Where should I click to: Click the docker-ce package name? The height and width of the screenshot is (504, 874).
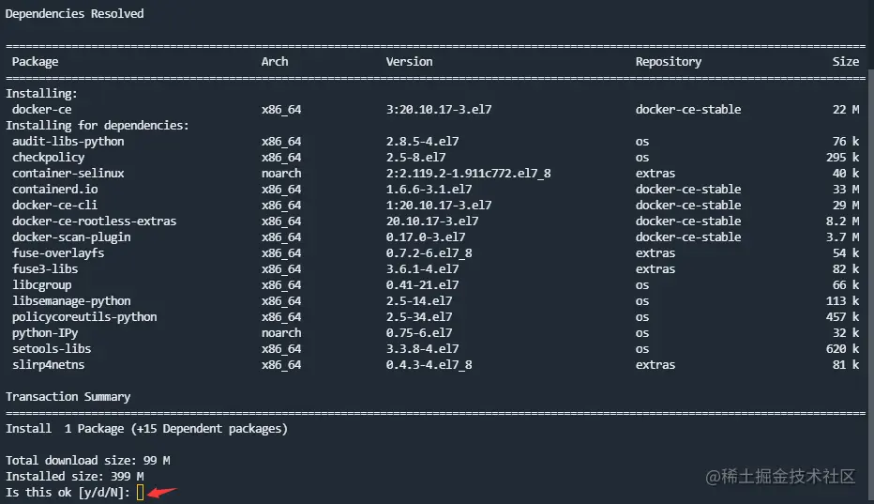[41, 110]
